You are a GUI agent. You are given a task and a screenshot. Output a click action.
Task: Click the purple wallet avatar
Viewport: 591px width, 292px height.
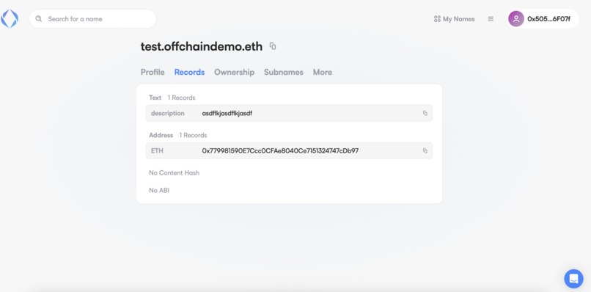[x=516, y=19]
